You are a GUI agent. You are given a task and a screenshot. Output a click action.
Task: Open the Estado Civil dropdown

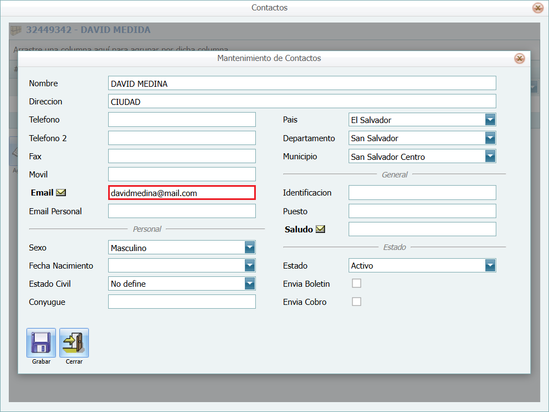pos(250,283)
